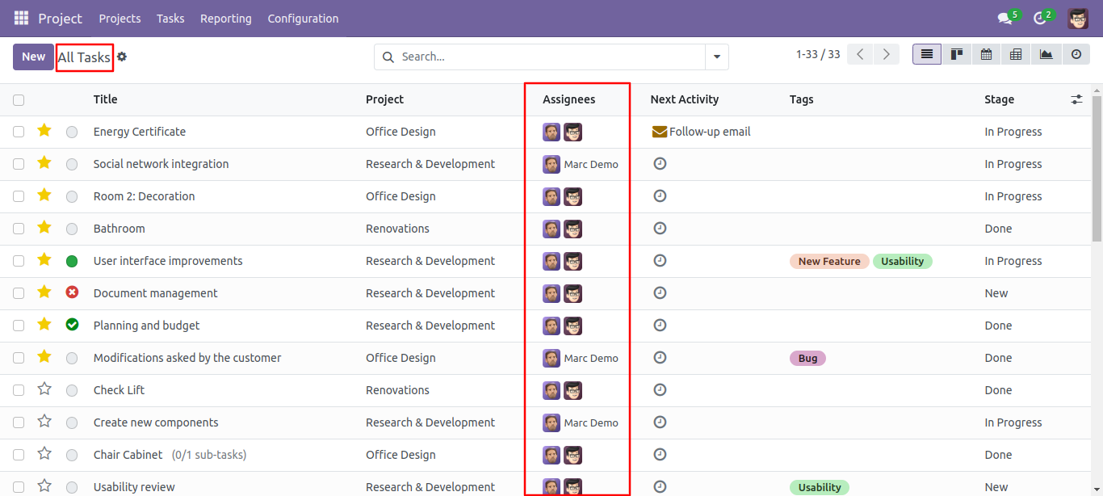This screenshot has width=1103, height=496.
Task: Click the Usability tag on User interface improvements
Action: coord(902,261)
